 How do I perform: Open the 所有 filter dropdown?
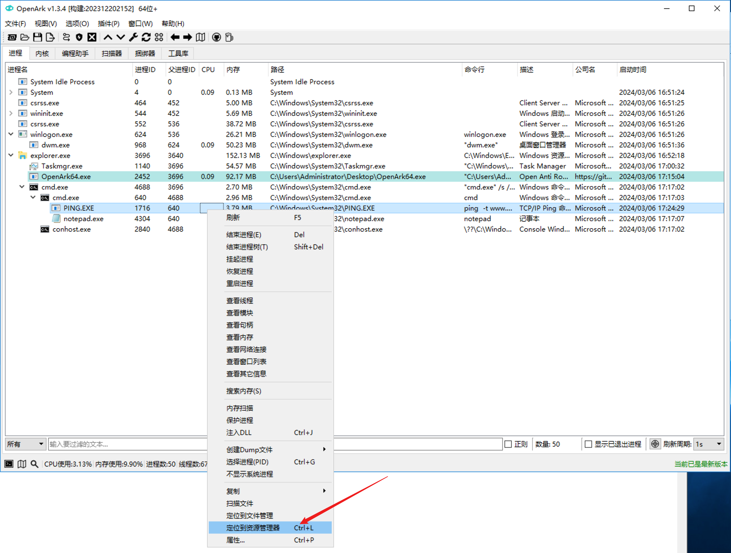[25, 444]
